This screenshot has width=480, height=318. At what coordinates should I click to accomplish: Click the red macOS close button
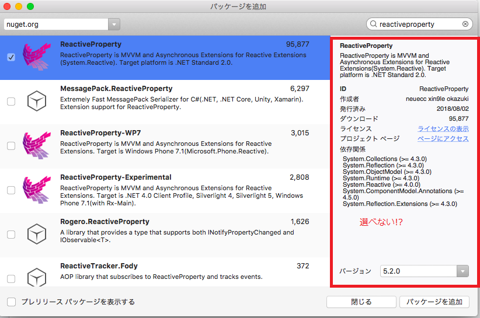(x=7, y=6)
